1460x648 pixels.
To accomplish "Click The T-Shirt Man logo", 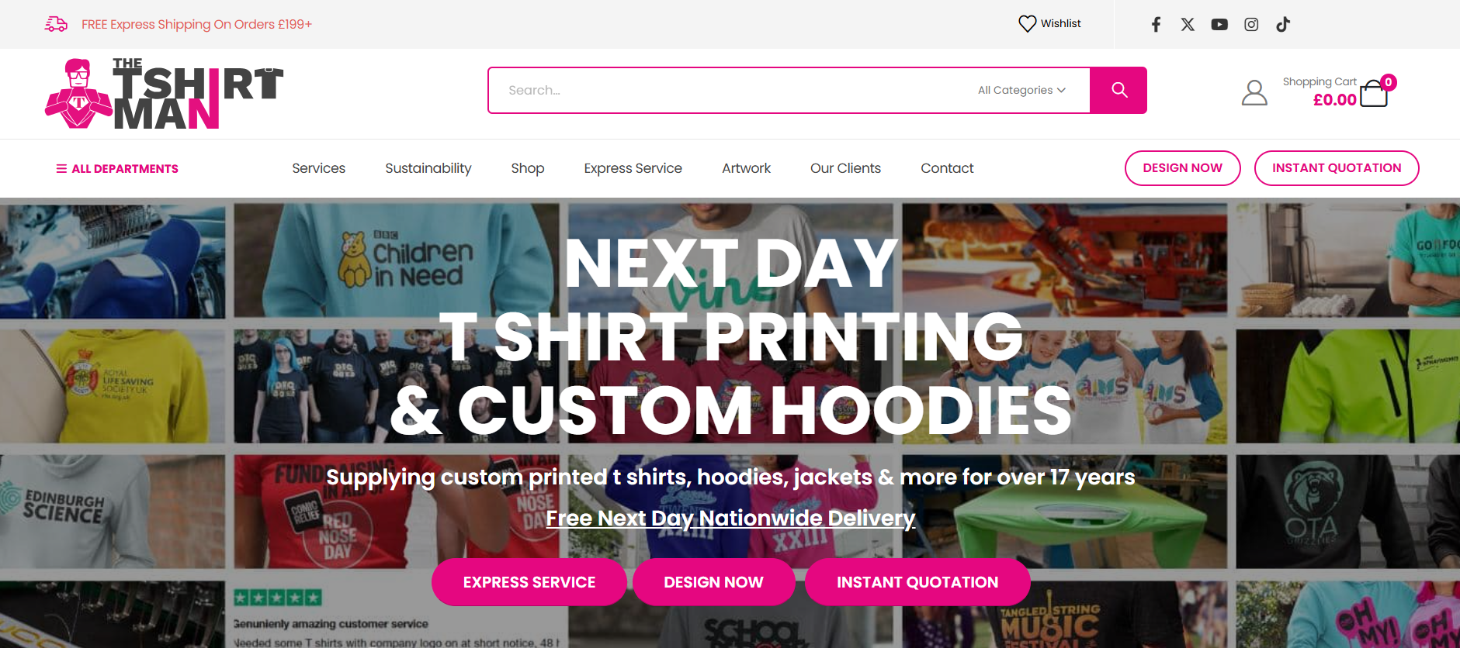I will (x=165, y=93).
